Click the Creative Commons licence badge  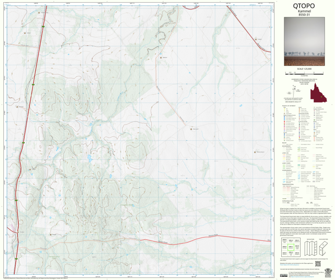click(x=284, y=275)
